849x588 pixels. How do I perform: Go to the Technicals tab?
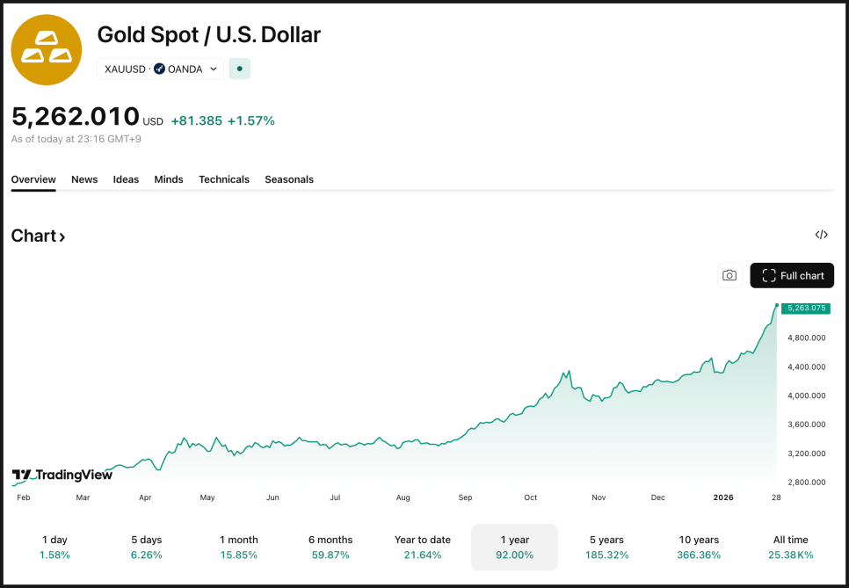point(224,179)
